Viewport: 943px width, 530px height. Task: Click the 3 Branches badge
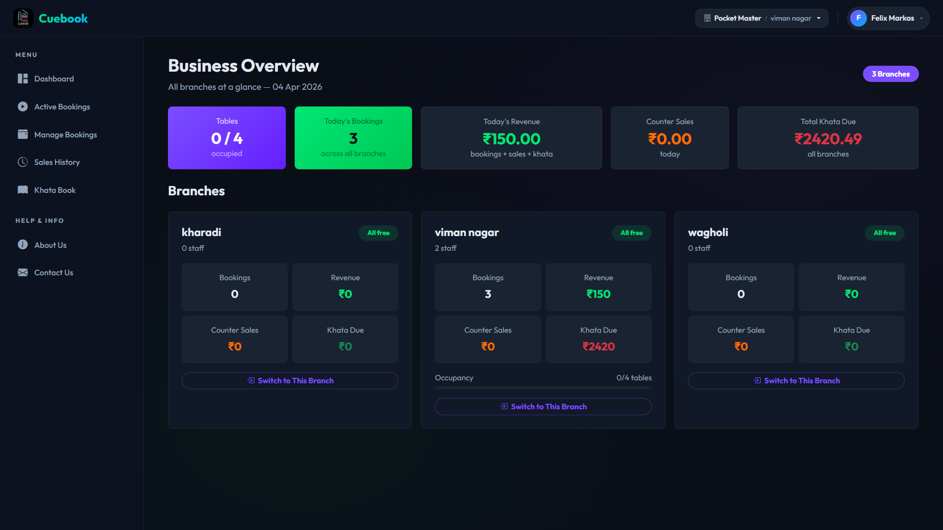(890, 74)
